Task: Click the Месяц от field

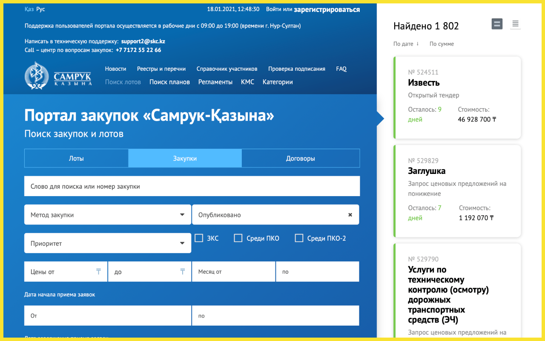Action: (233, 272)
